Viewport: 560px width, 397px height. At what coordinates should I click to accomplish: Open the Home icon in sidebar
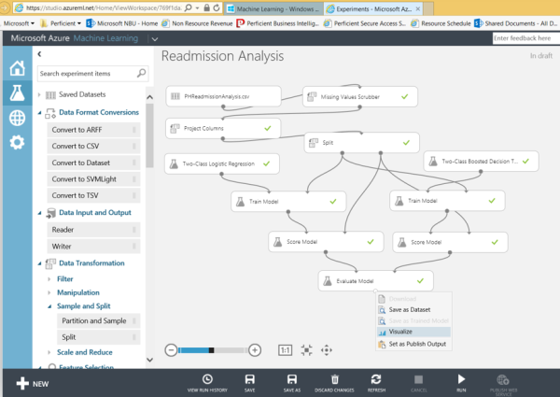point(17,68)
